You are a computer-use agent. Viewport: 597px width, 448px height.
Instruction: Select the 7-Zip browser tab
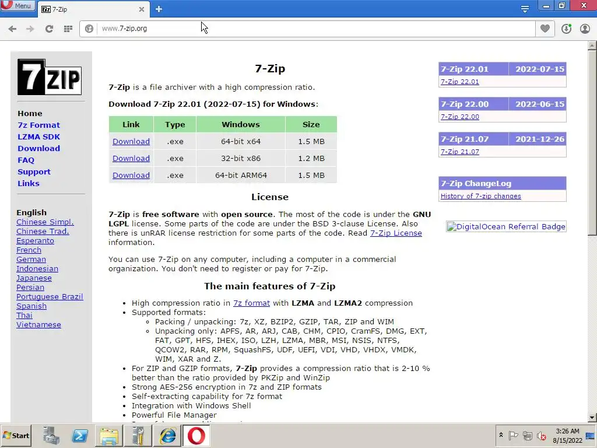tap(93, 9)
